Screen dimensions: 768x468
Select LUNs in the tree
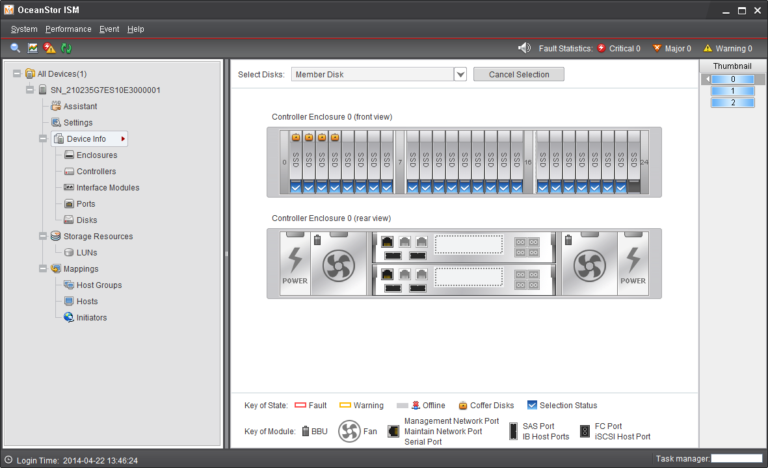pyautogui.click(x=86, y=252)
